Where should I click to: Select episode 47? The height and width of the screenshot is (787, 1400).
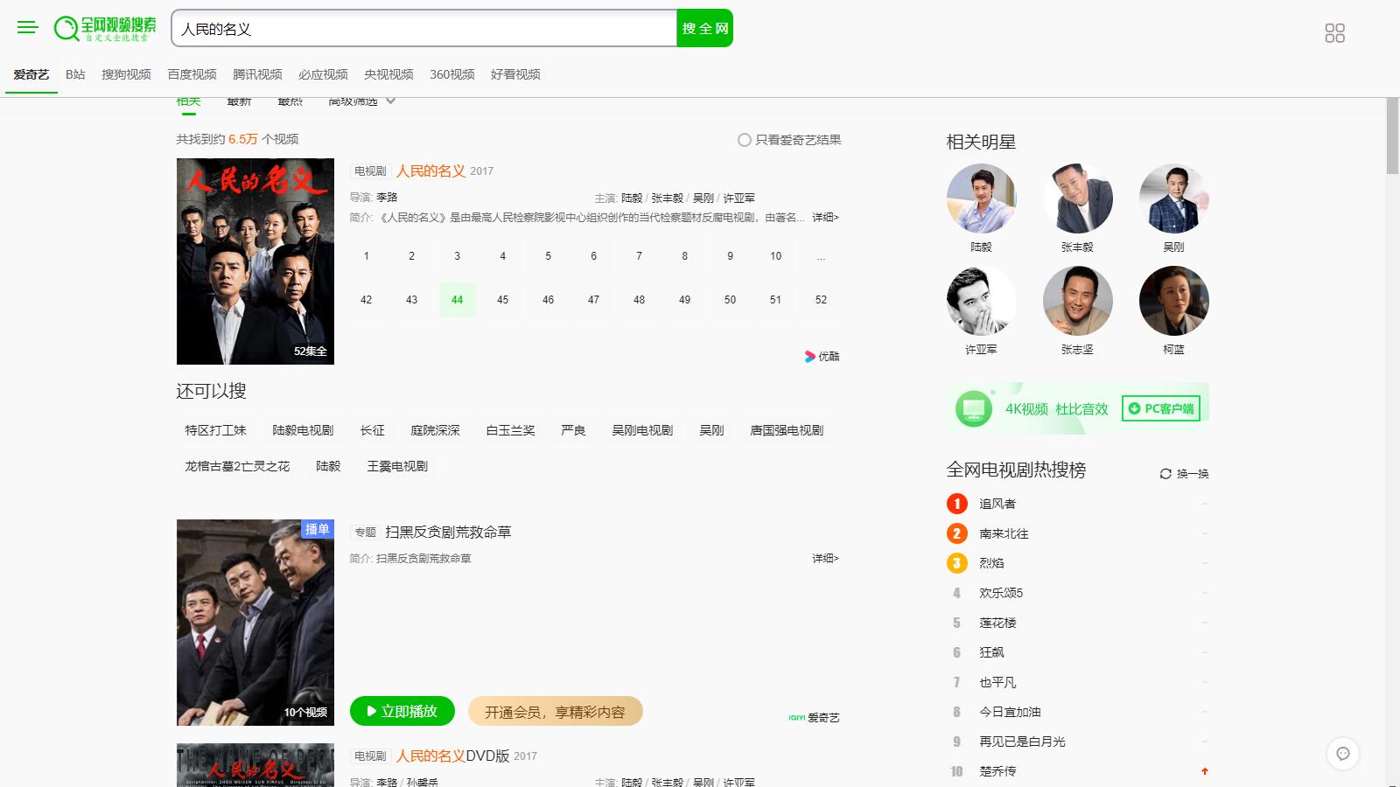pyautogui.click(x=593, y=300)
